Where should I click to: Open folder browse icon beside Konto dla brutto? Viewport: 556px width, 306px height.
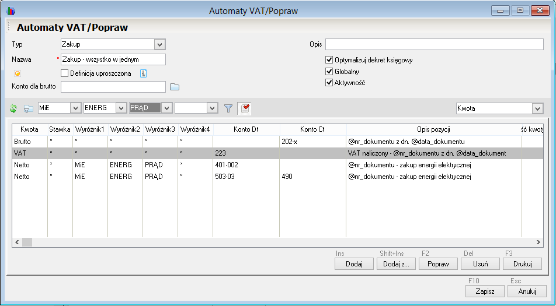175,87
